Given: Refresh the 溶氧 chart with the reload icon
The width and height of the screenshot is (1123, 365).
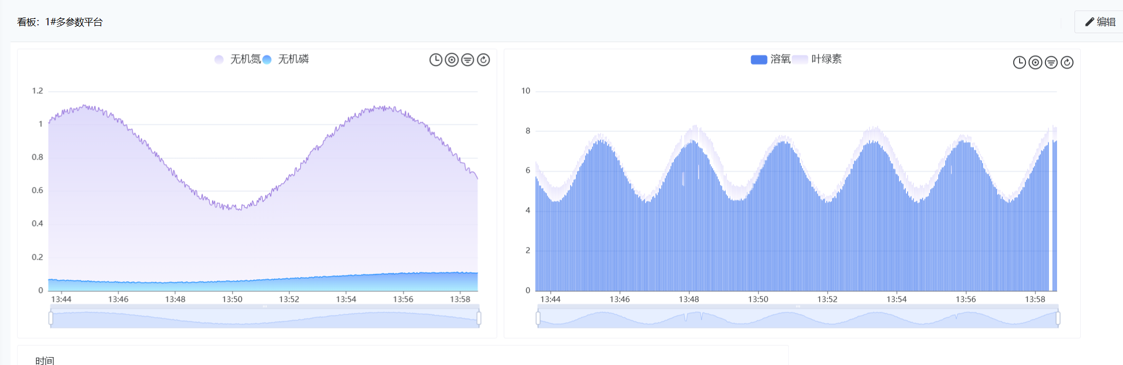Looking at the screenshot, I should pyautogui.click(x=1067, y=63).
